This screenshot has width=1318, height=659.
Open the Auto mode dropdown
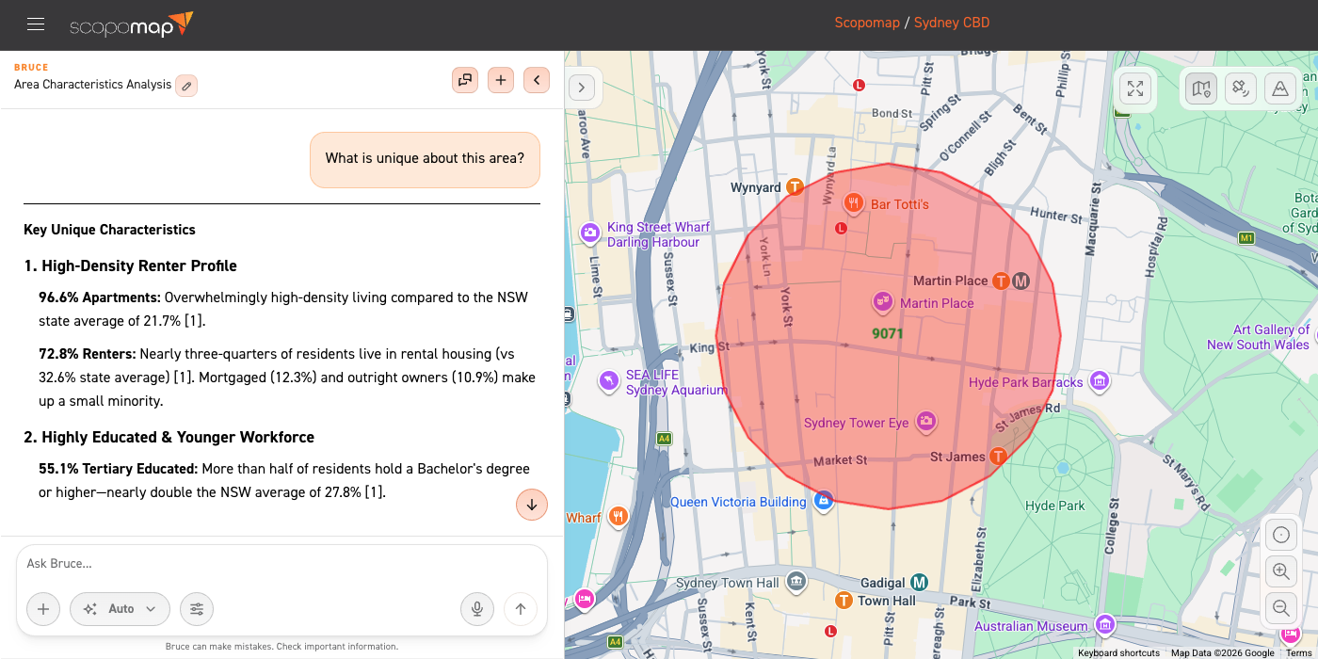click(120, 609)
